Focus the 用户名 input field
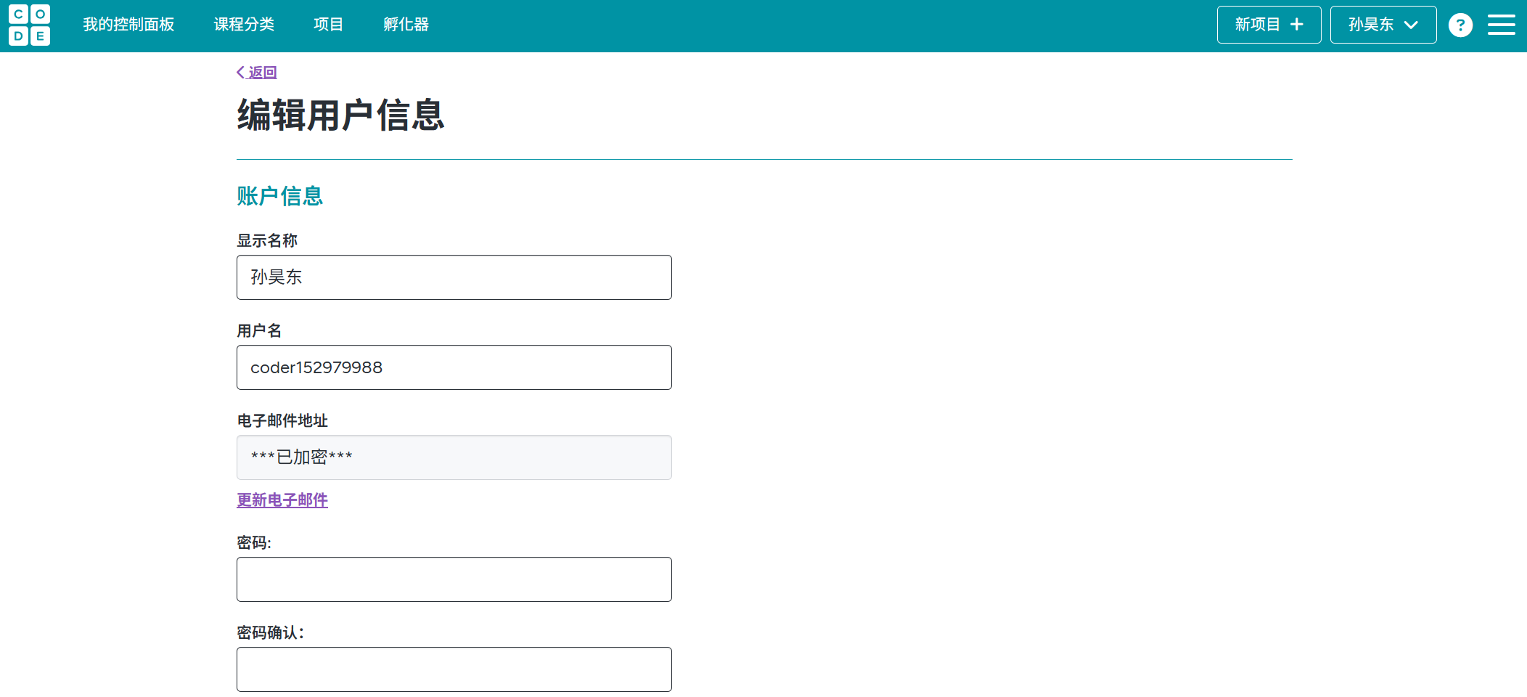Image resolution: width=1527 pixels, height=697 pixels. [454, 367]
